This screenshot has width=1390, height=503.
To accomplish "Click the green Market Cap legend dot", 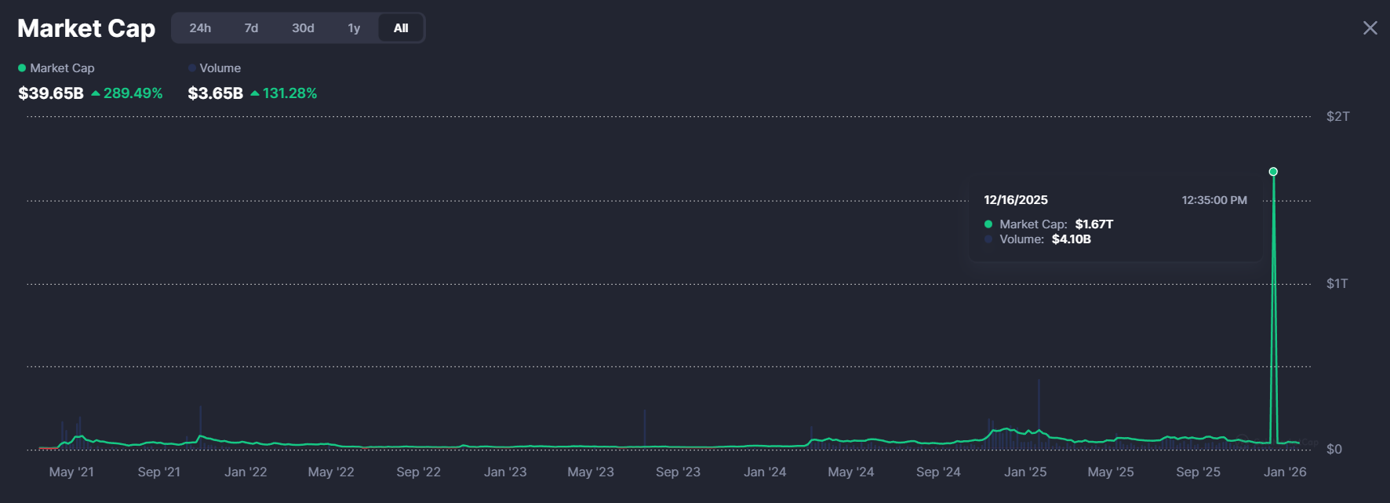I will pyautogui.click(x=22, y=68).
